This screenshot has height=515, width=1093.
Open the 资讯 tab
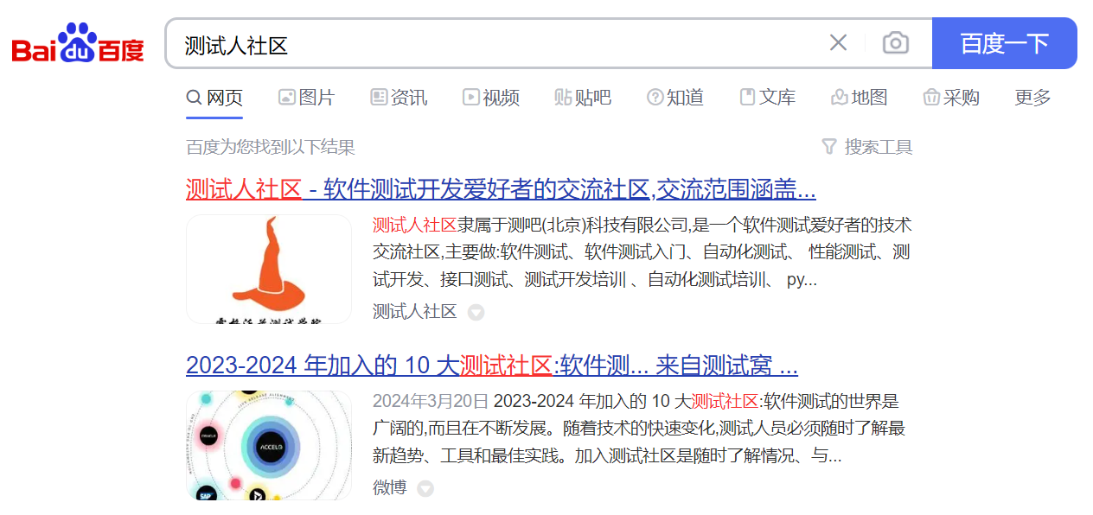coord(399,98)
